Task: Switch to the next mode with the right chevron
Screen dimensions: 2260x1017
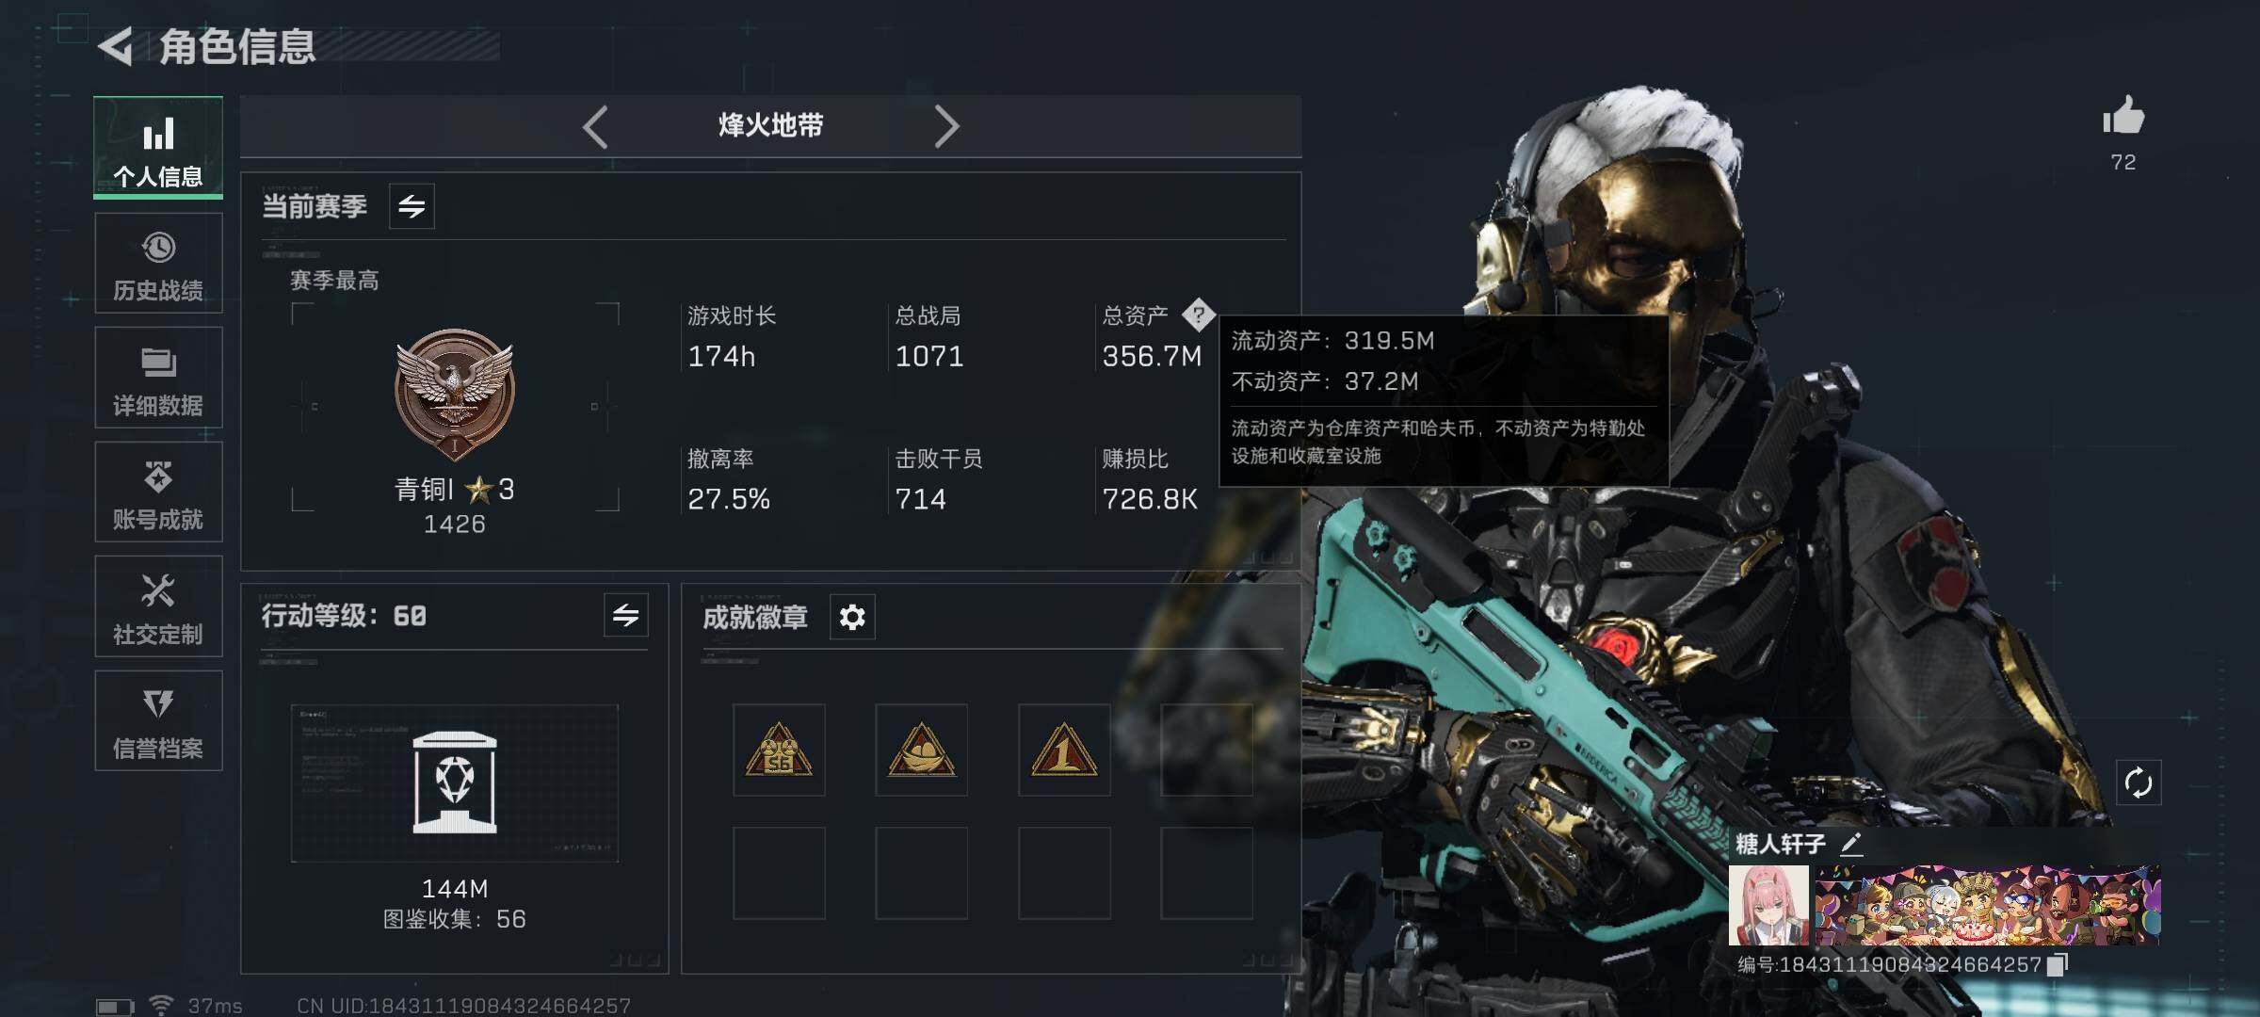Action: (x=946, y=126)
